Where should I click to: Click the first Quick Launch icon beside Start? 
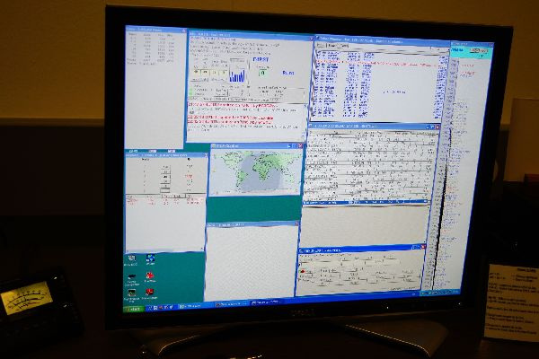point(149,308)
